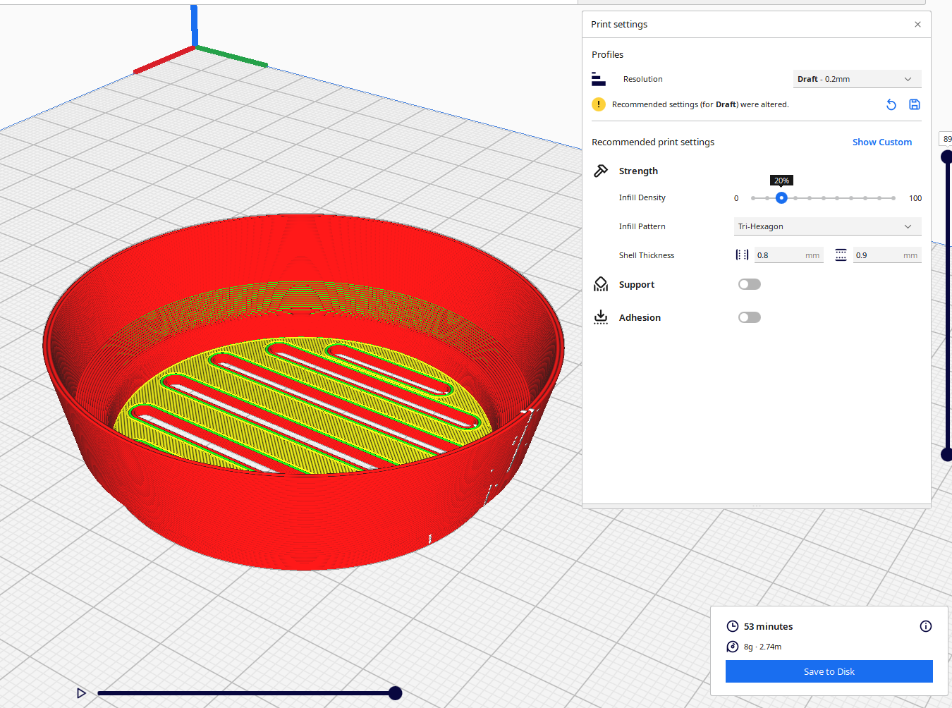The width and height of the screenshot is (952, 708).
Task: Click the Save to Disk button
Action: pos(829,671)
